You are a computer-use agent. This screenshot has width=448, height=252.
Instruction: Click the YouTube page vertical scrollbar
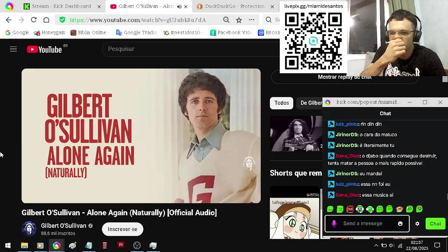[445, 79]
